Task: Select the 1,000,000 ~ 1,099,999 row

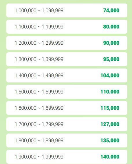Action: [67, 10]
